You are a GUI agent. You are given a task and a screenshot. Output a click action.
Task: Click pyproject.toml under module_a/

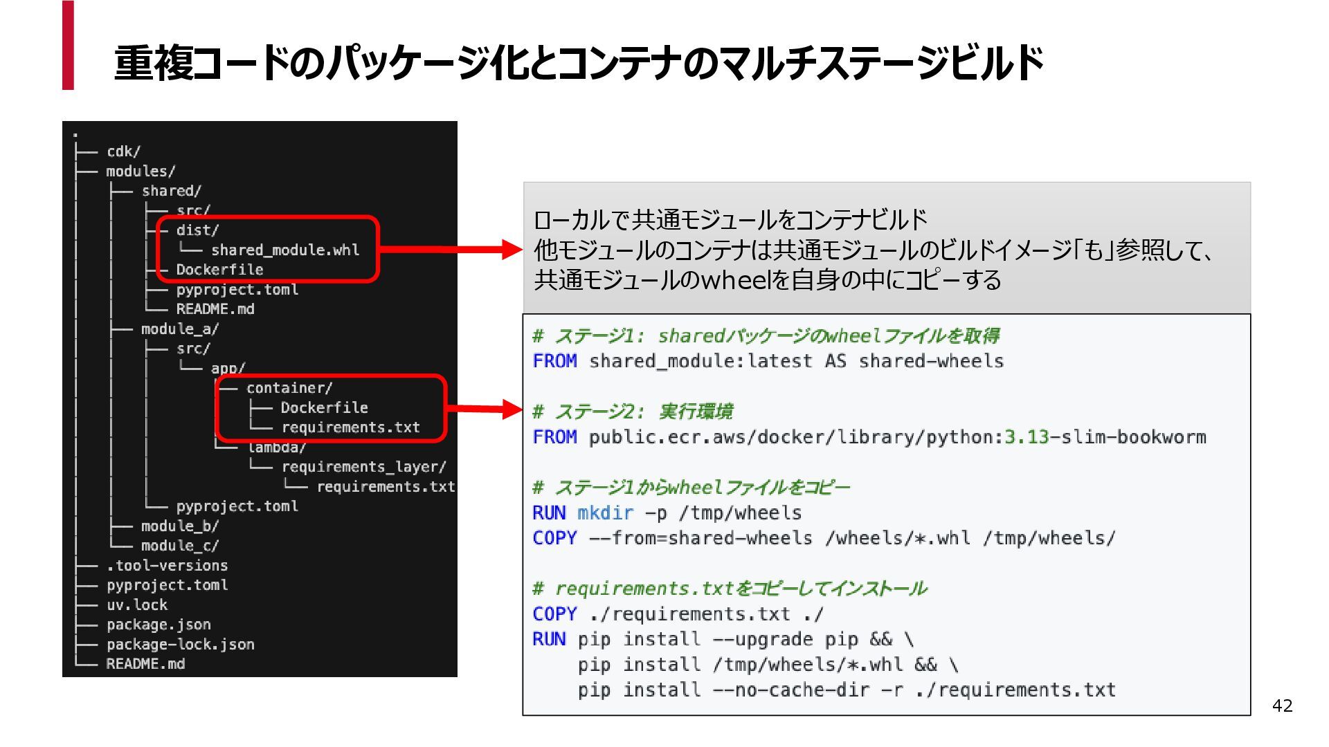[237, 506]
